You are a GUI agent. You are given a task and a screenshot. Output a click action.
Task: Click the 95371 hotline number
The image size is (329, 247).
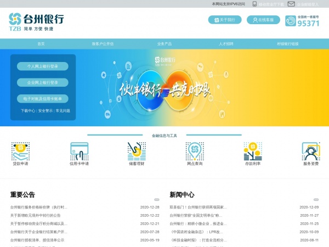pos(308,23)
